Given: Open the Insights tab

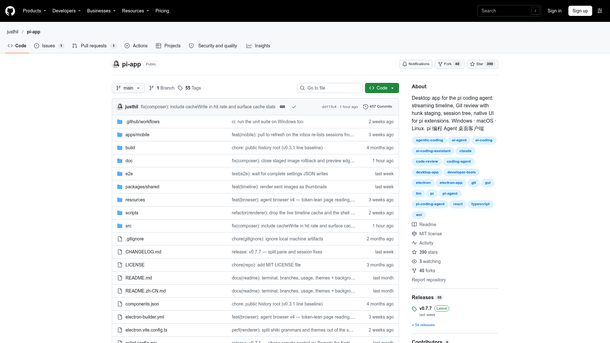Looking at the screenshot, I should click(x=258, y=46).
